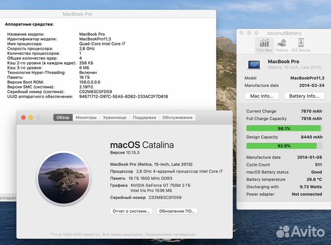Click the NVIDIA GeForce GT 750M graphics line
The height and width of the screenshot is (245, 331).
click(x=160, y=185)
